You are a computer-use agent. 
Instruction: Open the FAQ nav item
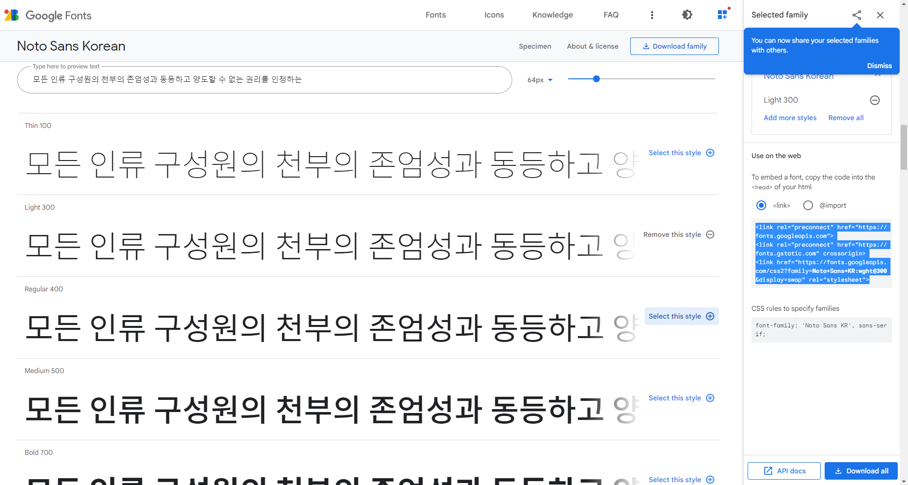coord(611,15)
